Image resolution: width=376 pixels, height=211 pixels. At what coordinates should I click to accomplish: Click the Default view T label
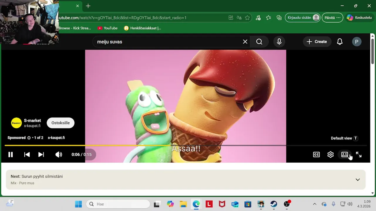click(x=344, y=138)
